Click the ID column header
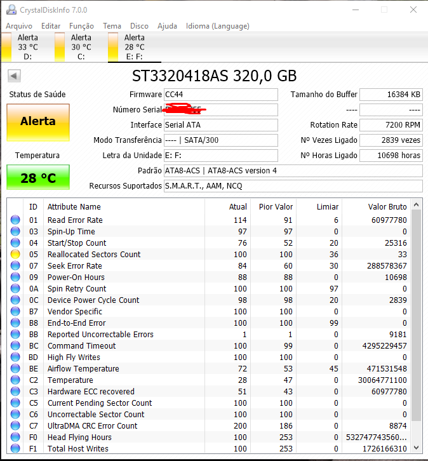This screenshot has height=461, width=428. coord(33,206)
